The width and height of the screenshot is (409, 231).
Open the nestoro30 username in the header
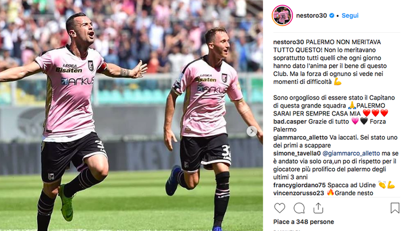point(311,16)
